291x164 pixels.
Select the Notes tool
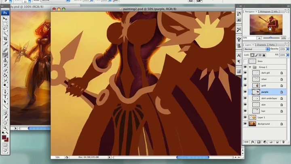pyautogui.click(x=5, y=113)
